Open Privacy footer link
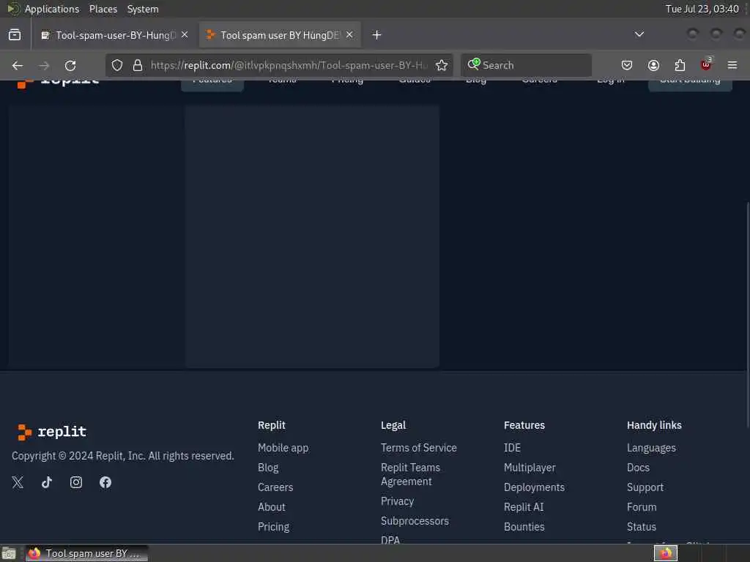750x562 pixels. click(397, 501)
